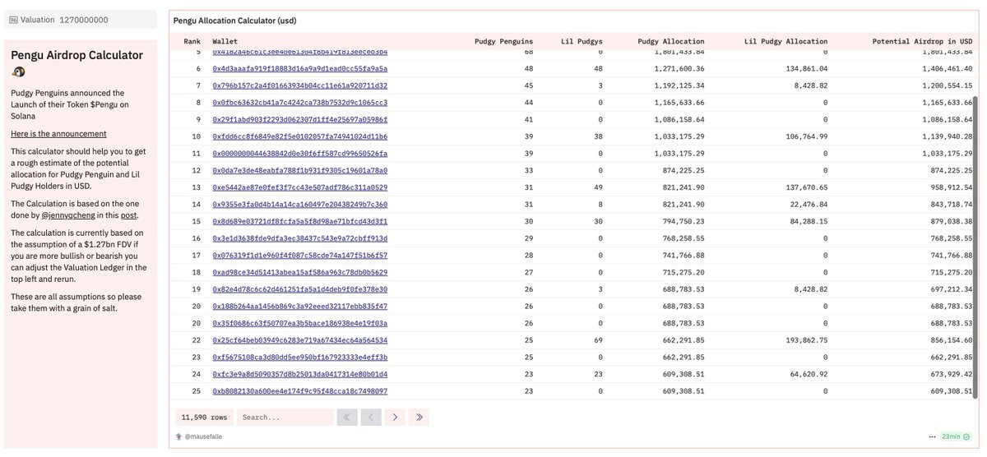Sort by the Pudgy Penguins column header

503,41
